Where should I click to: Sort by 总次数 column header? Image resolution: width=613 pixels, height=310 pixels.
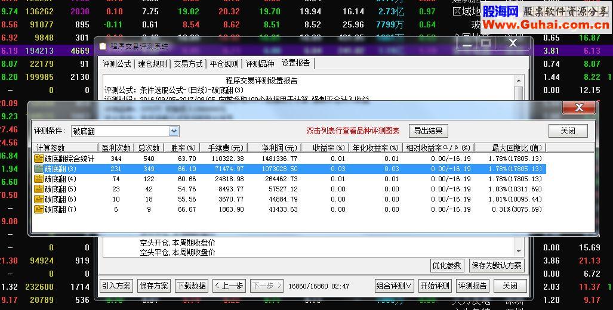point(149,148)
